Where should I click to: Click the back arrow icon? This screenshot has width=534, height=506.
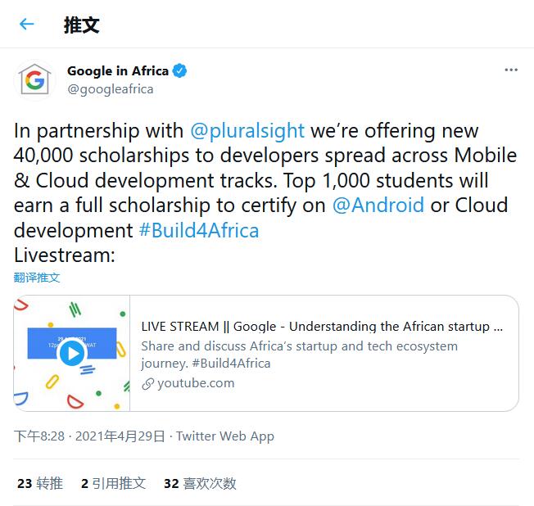click(27, 24)
